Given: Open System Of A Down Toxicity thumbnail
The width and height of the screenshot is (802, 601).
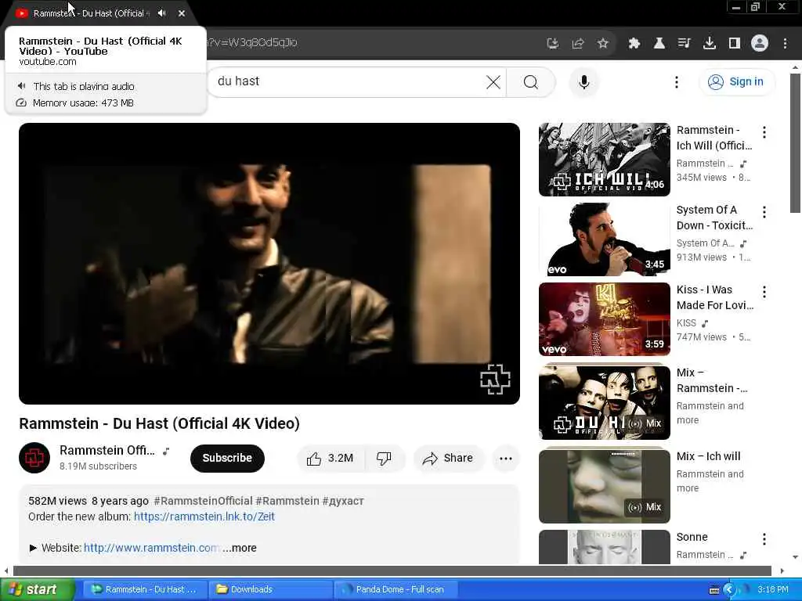Looking at the screenshot, I should click(x=604, y=239).
